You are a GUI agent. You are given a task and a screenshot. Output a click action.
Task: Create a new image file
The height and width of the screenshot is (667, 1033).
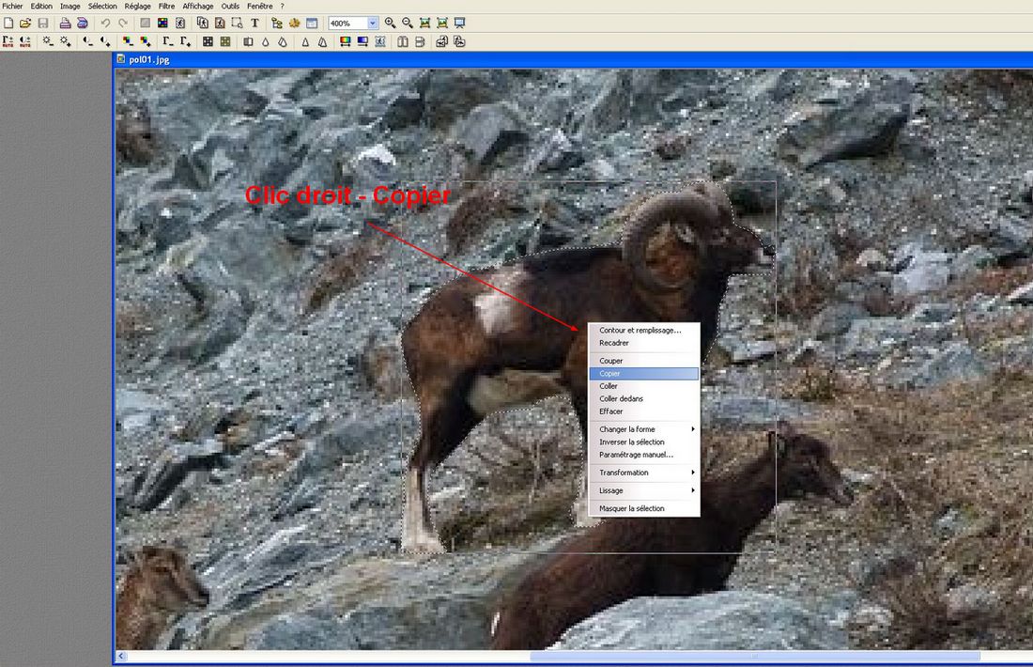(x=8, y=23)
